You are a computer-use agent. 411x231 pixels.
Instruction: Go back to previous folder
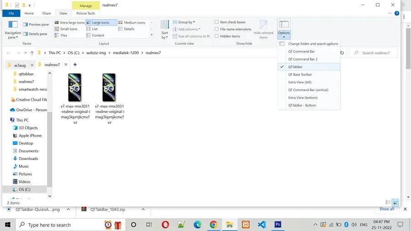(x=9, y=53)
